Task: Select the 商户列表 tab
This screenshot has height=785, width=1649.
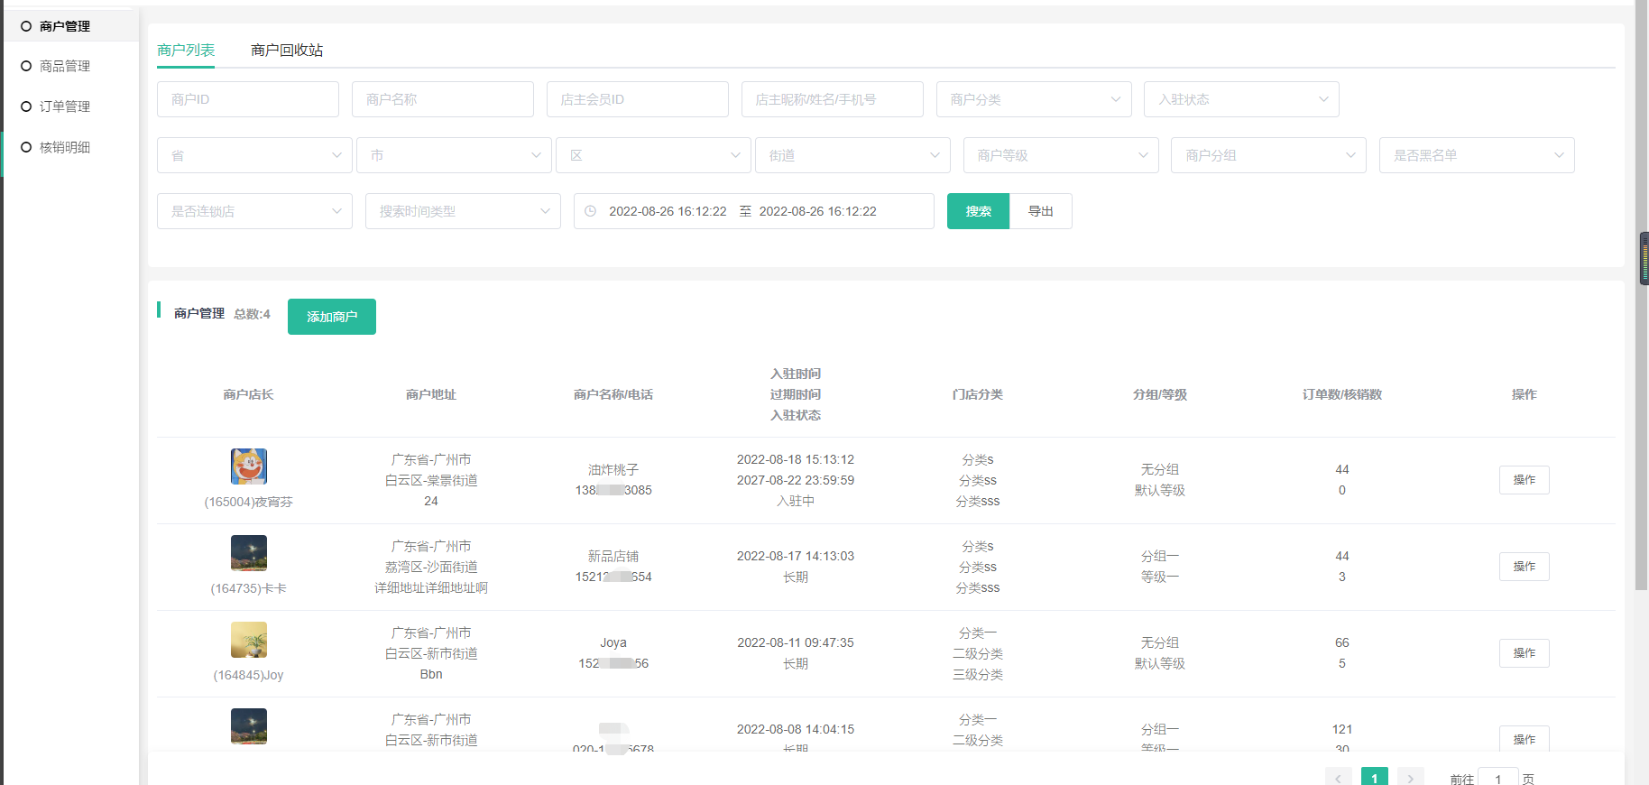Action: (186, 51)
